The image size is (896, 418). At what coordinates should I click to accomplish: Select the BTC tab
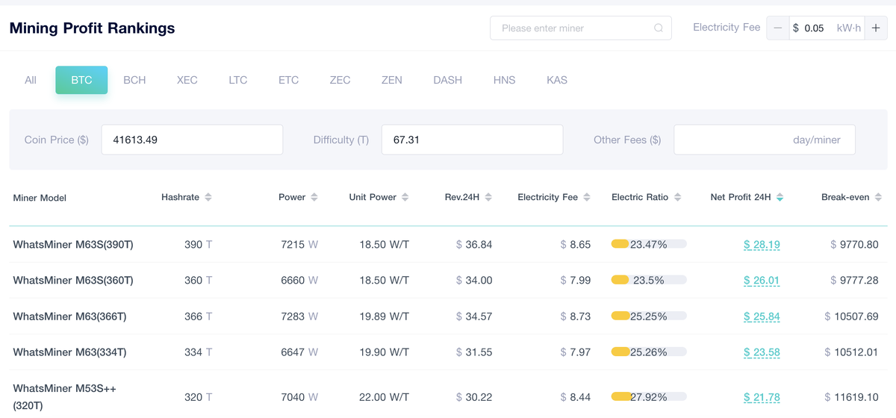coord(81,80)
